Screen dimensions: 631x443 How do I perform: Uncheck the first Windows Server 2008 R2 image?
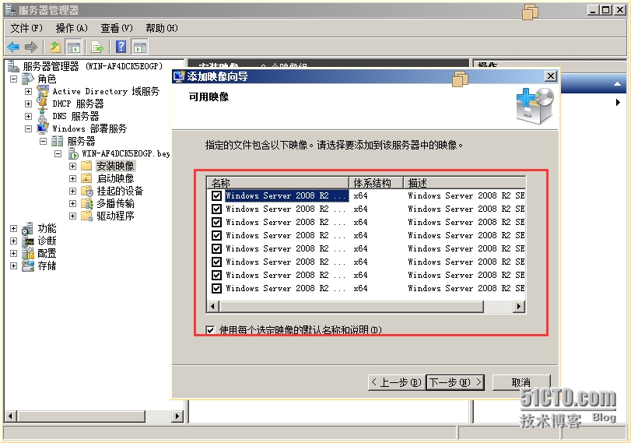[x=216, y=195]
